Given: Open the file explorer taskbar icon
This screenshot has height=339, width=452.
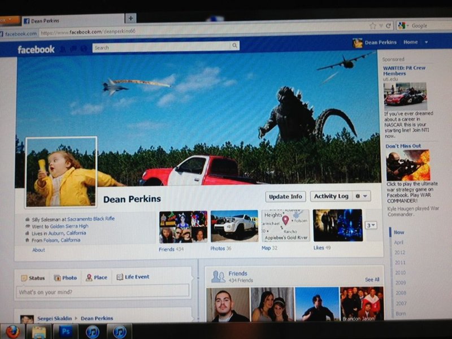Looking at the screenshot, I should pyautogui.click(x=39, y=332).
